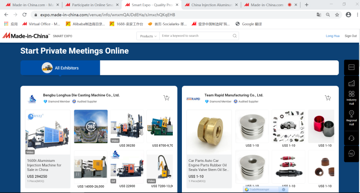The width and height of the screenshot is (360, 193).
Task: Open browser profile account icon
Action: [x=348, y=15]
